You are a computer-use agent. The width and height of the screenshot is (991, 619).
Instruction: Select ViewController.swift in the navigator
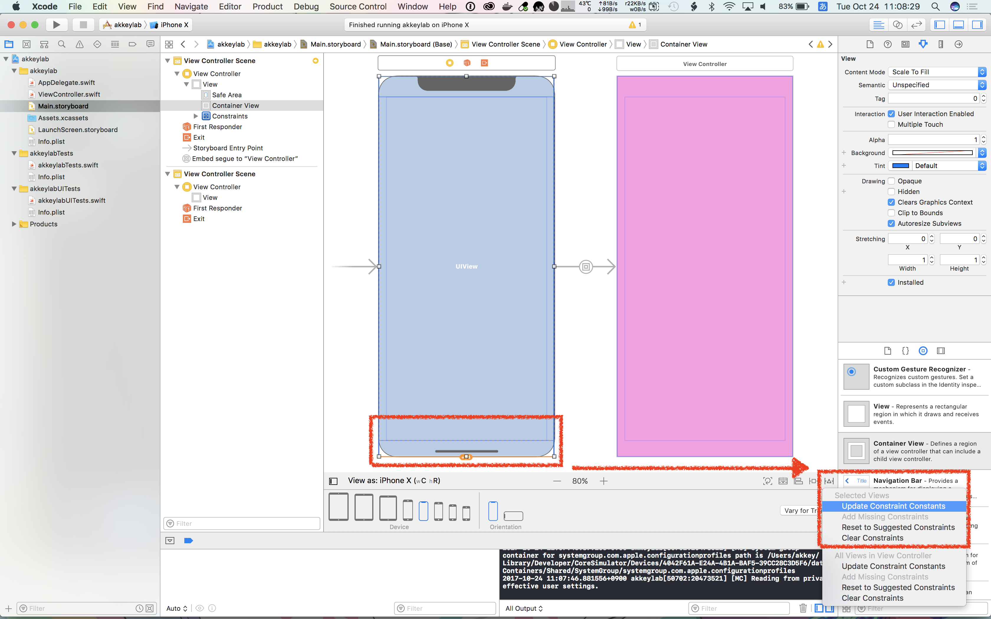(x=69, y=94)
